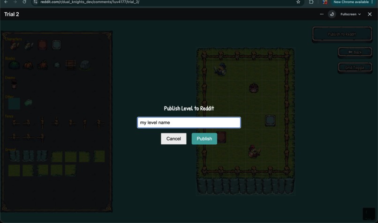This screenshot has width=378, height=223.
Task: Click the level name input field
Action: pyautogui.click(x=189, y=123)
